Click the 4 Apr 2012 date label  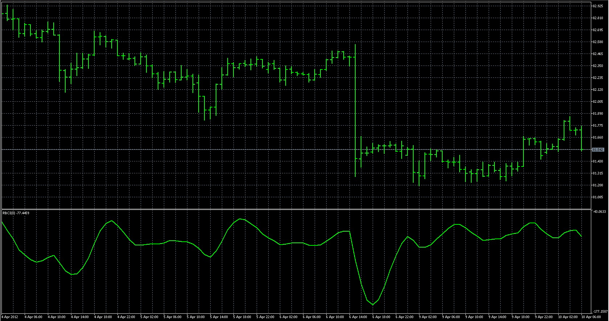[10, 317]
